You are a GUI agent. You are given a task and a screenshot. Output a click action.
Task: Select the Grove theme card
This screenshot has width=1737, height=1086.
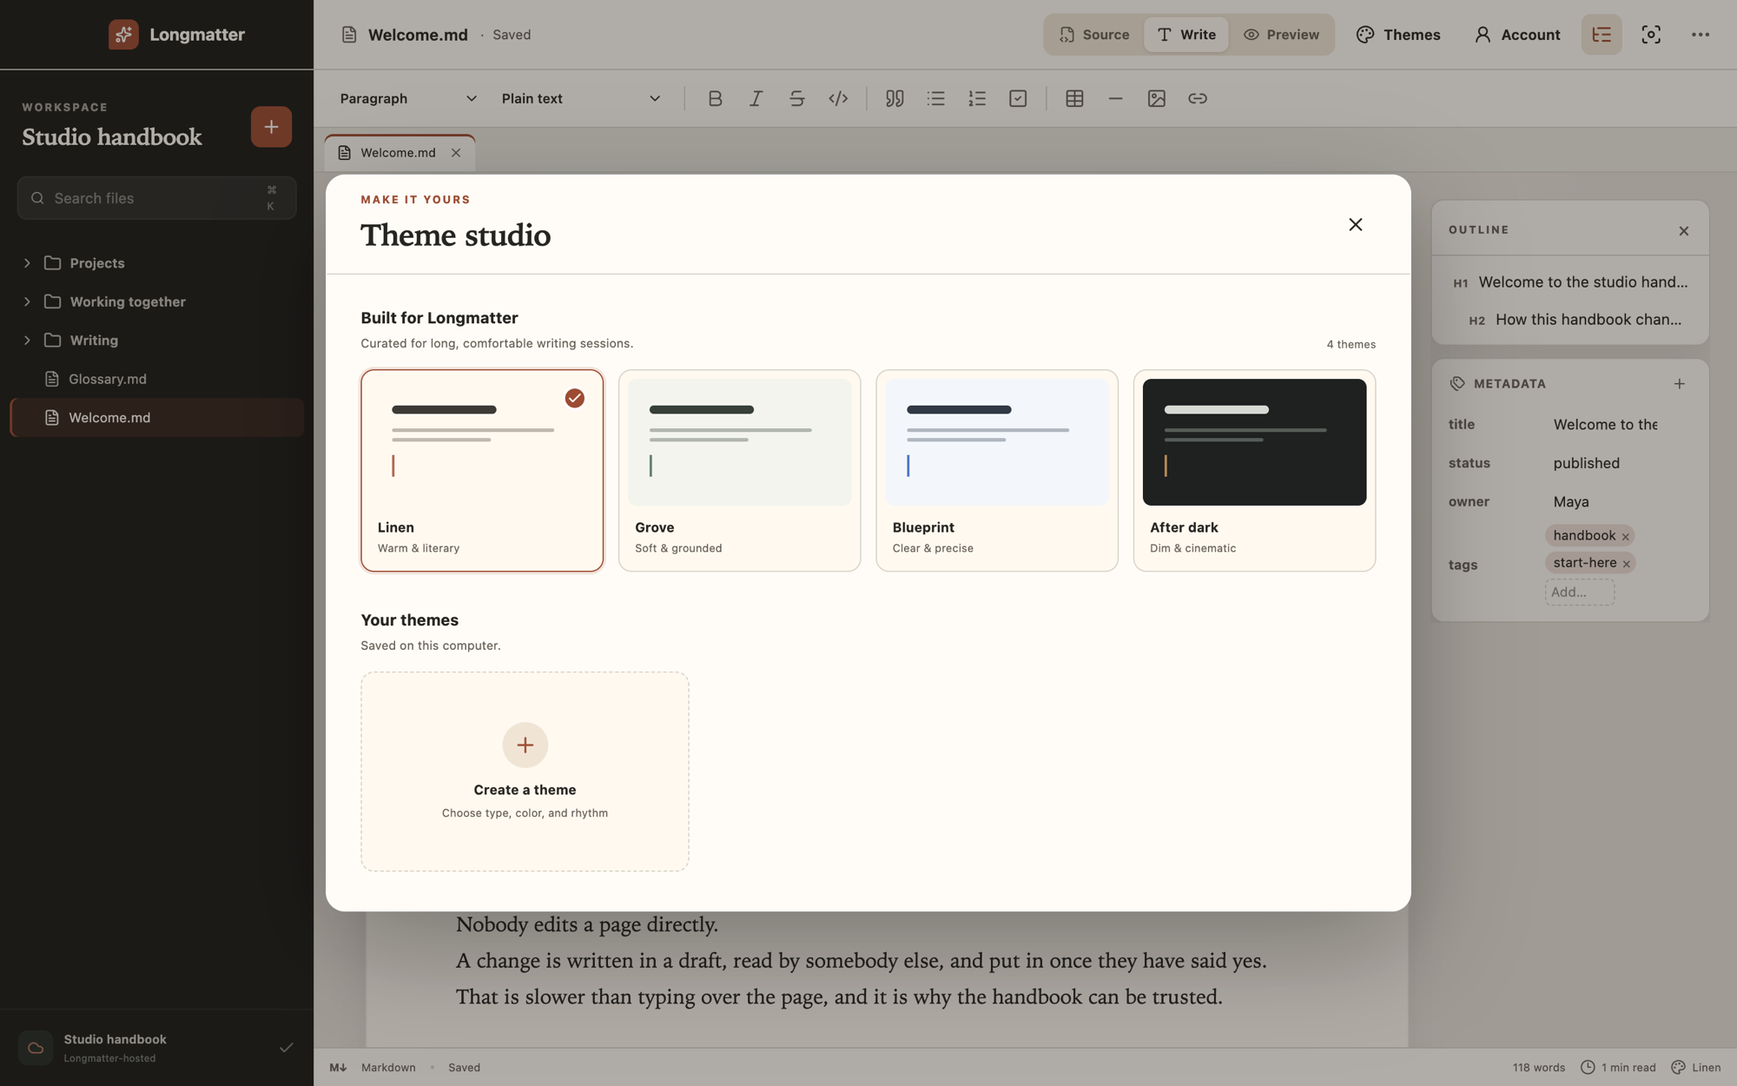click(x=739, y=470)
